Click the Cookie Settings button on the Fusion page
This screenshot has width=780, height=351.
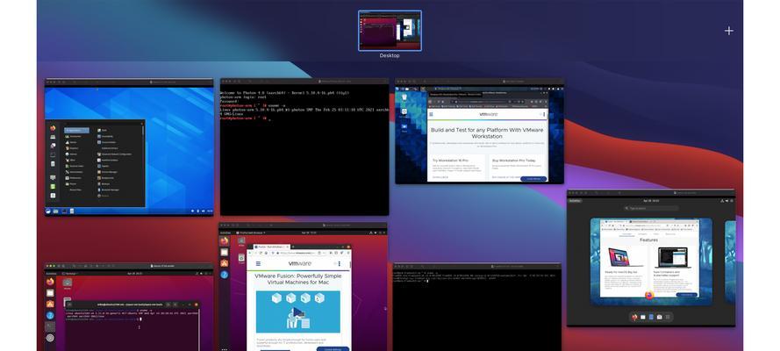pos(333,349)
